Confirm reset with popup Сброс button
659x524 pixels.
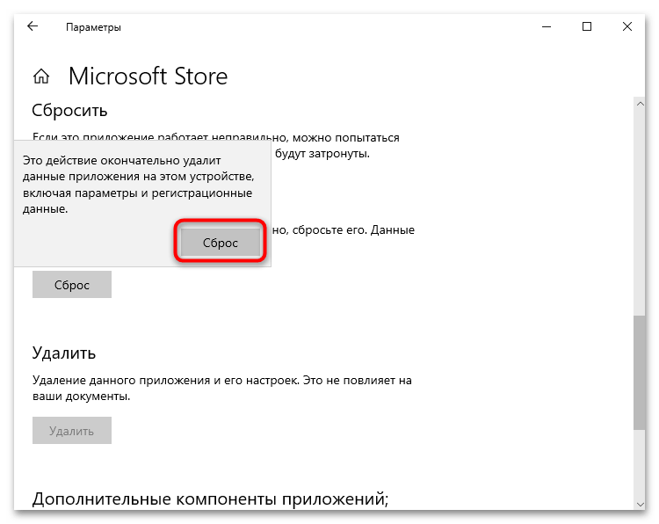click(x=221, y=243)
